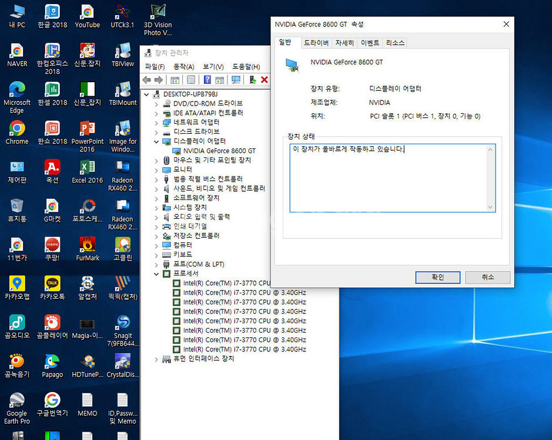Viewport: 552px width, 440px height.
Task: Click the up arrow of device status scrollbar
Action: tap(490, 150)
